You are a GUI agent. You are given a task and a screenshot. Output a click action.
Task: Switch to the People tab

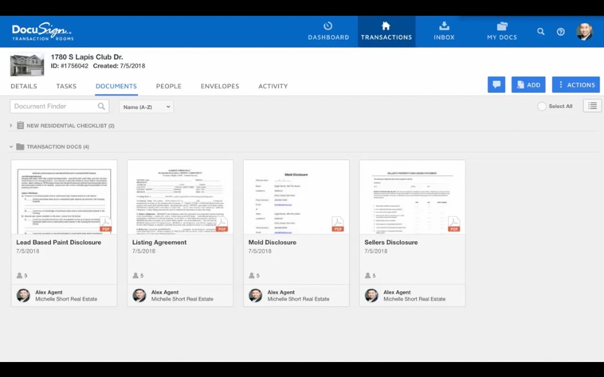click(168, 86)
